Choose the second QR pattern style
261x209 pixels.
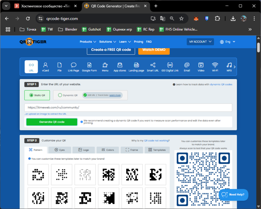[61, 174]
